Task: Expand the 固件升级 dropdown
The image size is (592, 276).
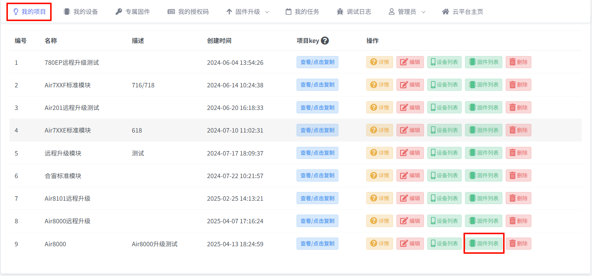Action: (x=248, y=12)
